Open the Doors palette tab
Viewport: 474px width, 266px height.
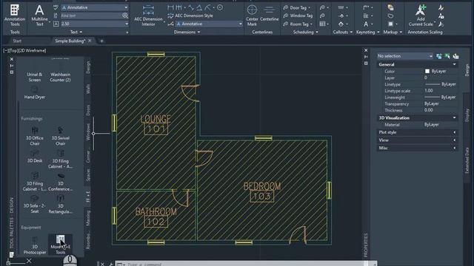[88, 110]
